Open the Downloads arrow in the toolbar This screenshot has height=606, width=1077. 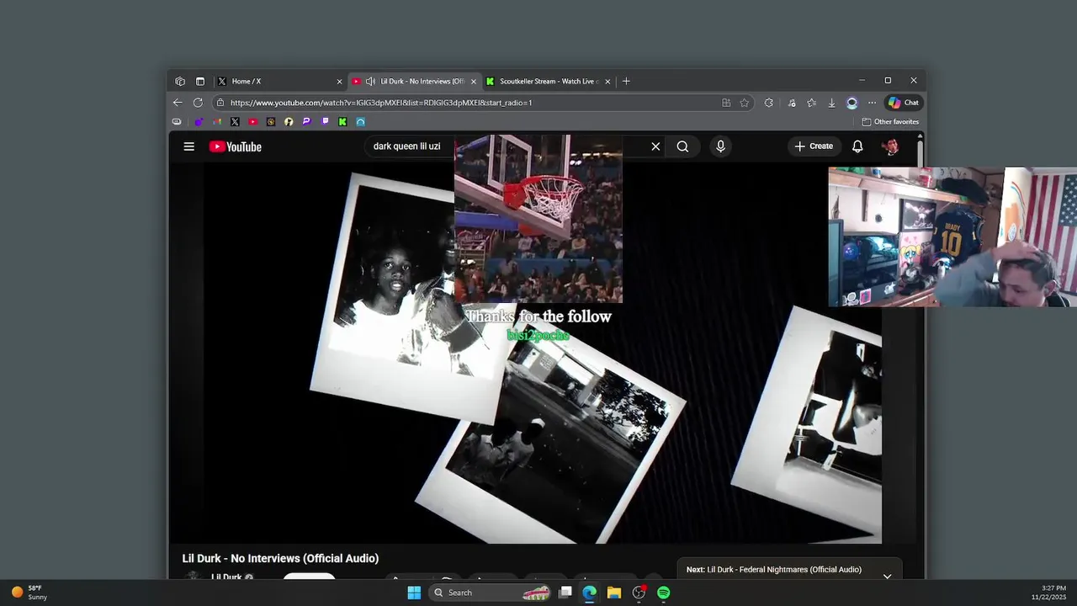(831, 103)
